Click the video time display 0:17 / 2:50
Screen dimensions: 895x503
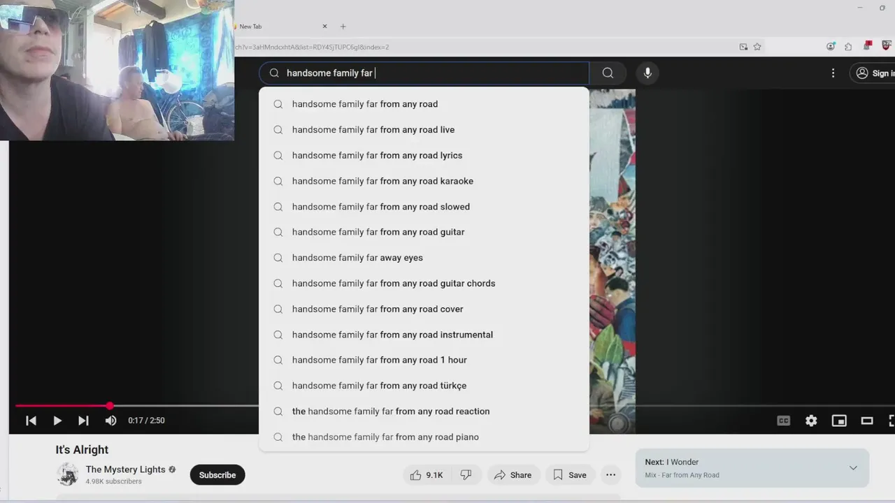click(x=146, y=421)
